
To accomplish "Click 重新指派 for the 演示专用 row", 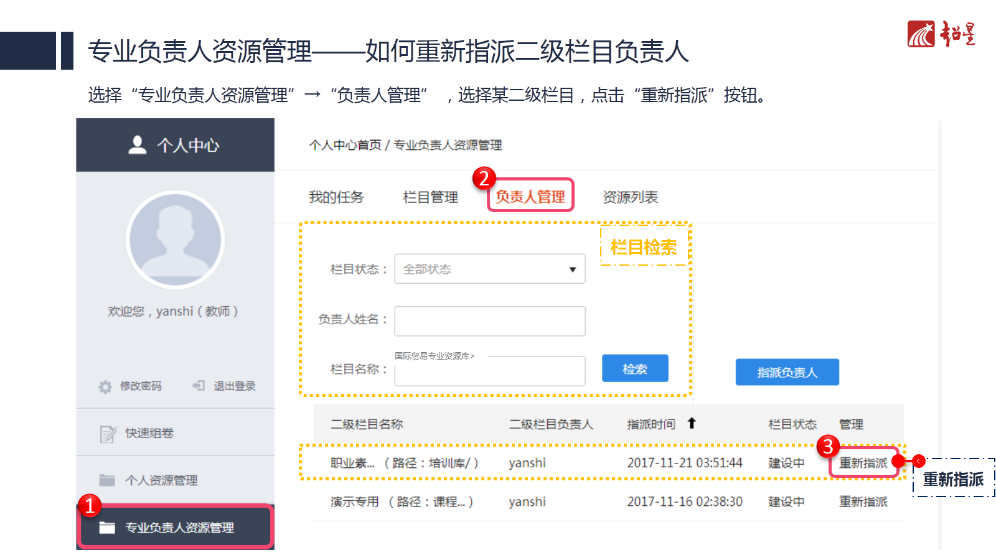I will (863, 502).
